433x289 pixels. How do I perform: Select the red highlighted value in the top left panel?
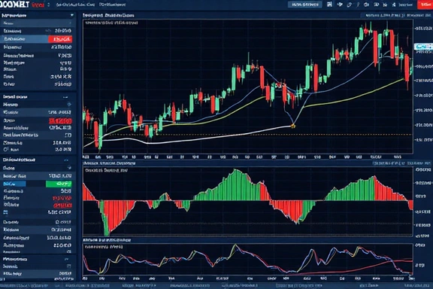[x=60, y=39]
